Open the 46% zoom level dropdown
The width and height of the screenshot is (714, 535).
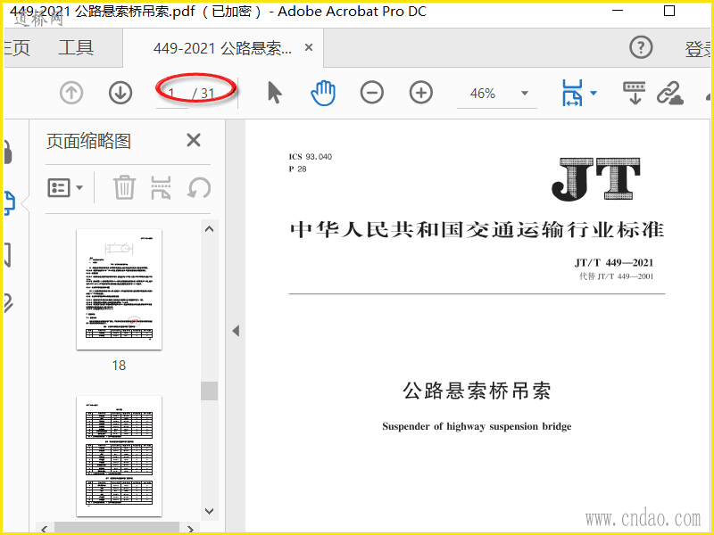point(525,94)
